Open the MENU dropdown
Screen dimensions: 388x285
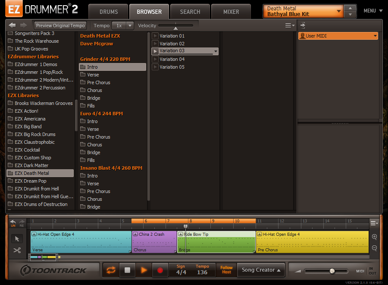(373, 11)
